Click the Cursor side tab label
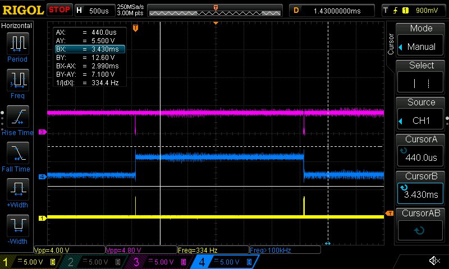Screen dimensions: 449x269 click(391, 44)
